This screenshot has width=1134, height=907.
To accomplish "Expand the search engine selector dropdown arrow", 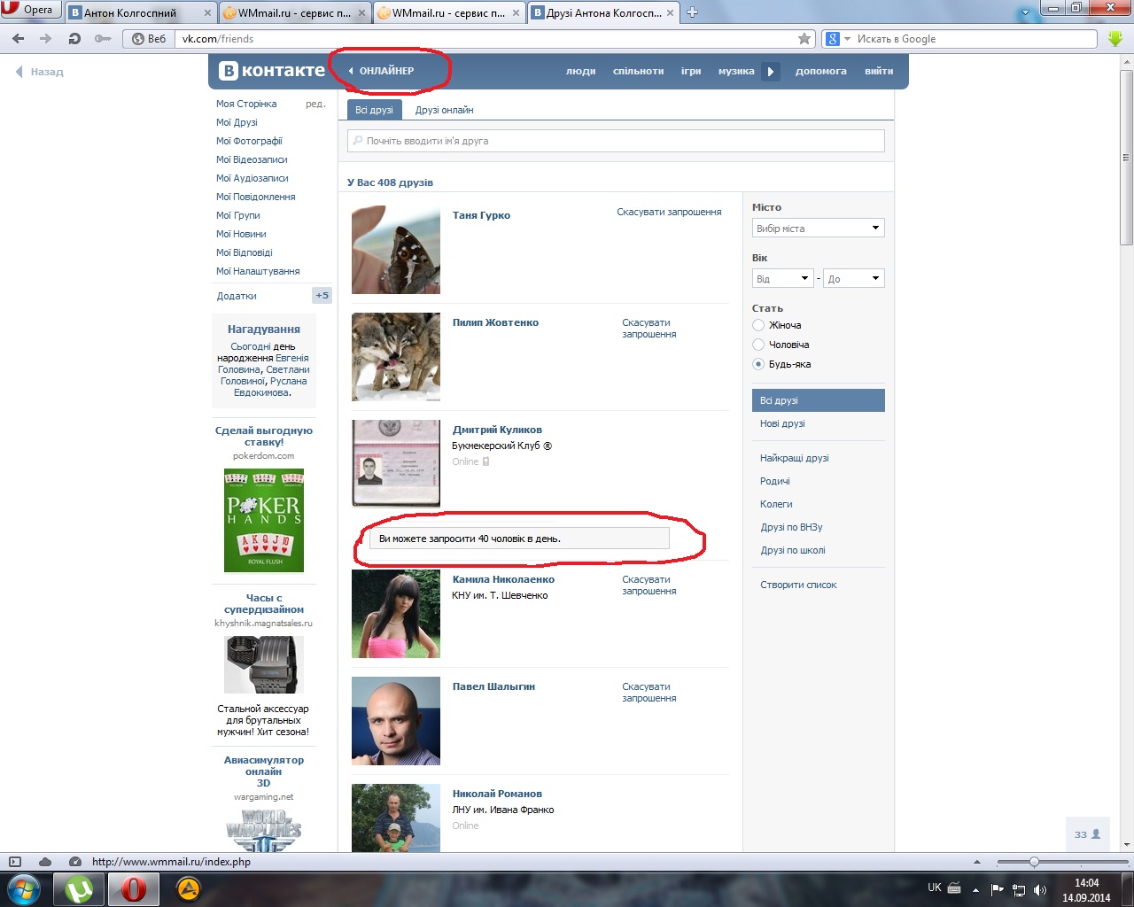I will (847, 39).
